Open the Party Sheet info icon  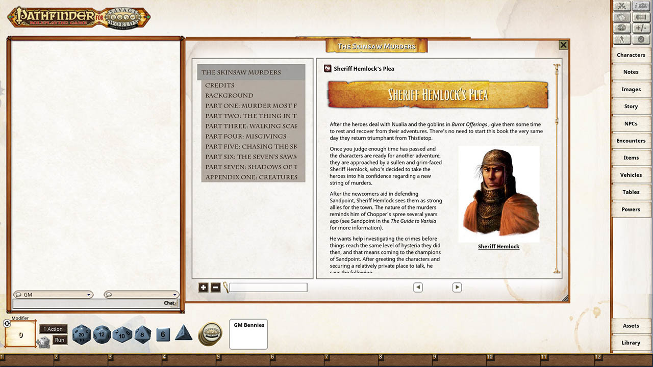pyautogui.click(x=641, y=6)
